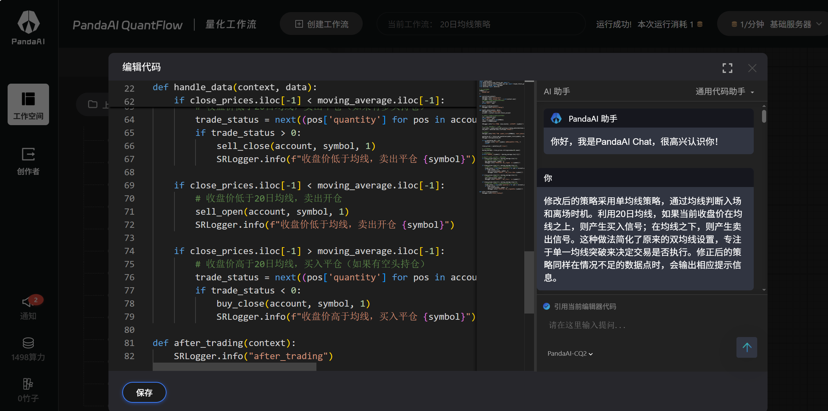Click the 创建工作流 button
The height and width of the screenshot is (411, 828).
coord(321,24)
